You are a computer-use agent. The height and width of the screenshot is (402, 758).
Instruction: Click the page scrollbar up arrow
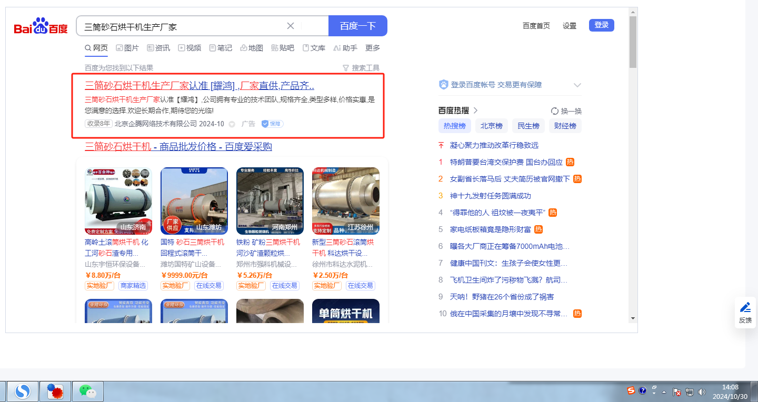point(633,12)
